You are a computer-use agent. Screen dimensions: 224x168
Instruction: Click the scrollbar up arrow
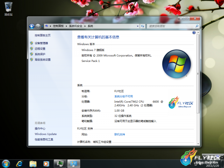pyautogui.click(x=198, y=33)
